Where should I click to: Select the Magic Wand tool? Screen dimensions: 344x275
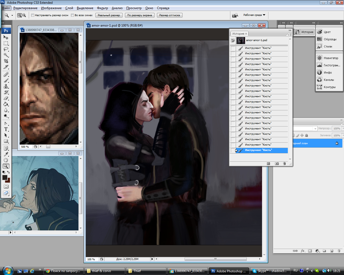[x=6, y=55]
